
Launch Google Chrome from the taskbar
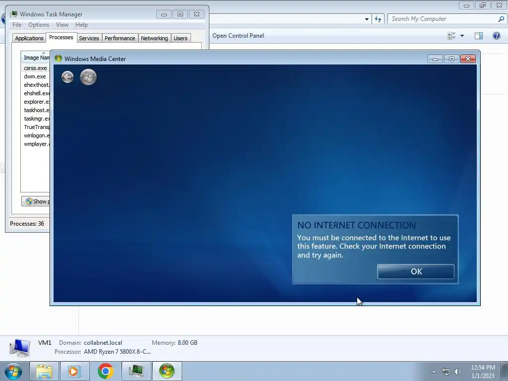pyautogui.click(x=105, y=371)
